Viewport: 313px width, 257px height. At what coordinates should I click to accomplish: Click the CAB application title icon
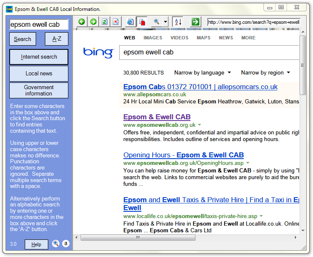click(9, 9)
